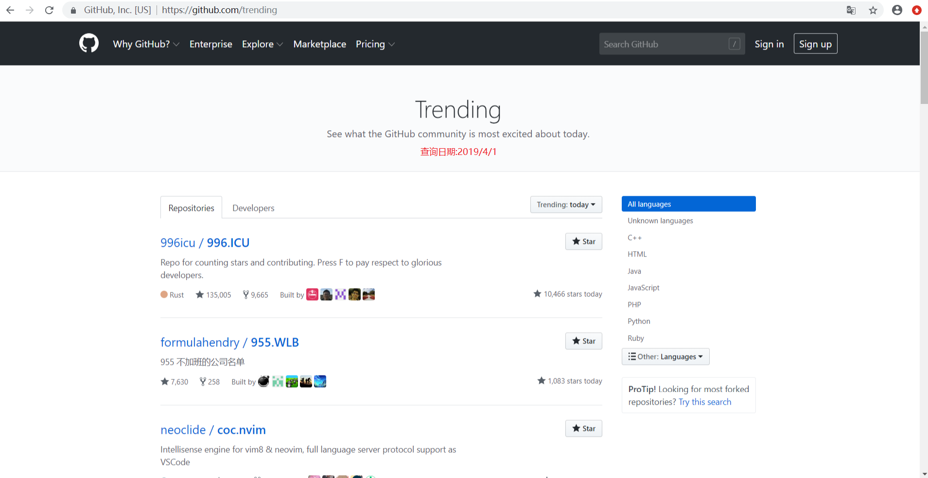This screenshot has width=928, height=478.
Task: Click the page vertical scrollbar thumb
Action: pyautogui.click(x=924, y=67)
